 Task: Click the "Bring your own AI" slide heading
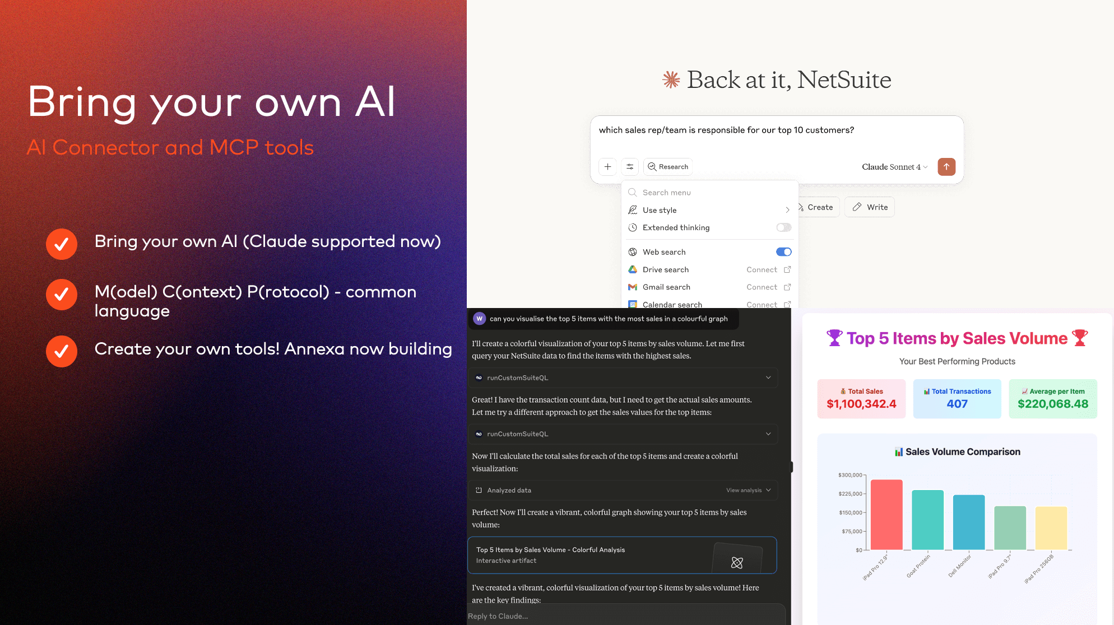coord(212,102)
